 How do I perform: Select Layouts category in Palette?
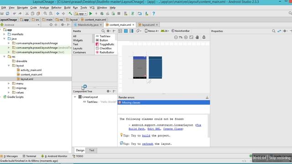pyautogui.click(x=78, y=48)
